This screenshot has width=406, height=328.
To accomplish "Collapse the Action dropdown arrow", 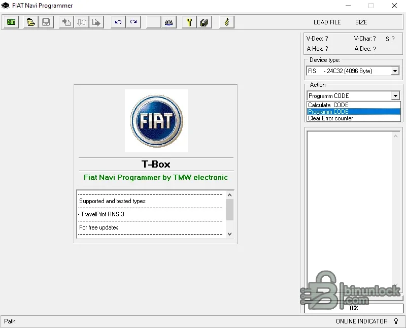I will tap(395, 96).
